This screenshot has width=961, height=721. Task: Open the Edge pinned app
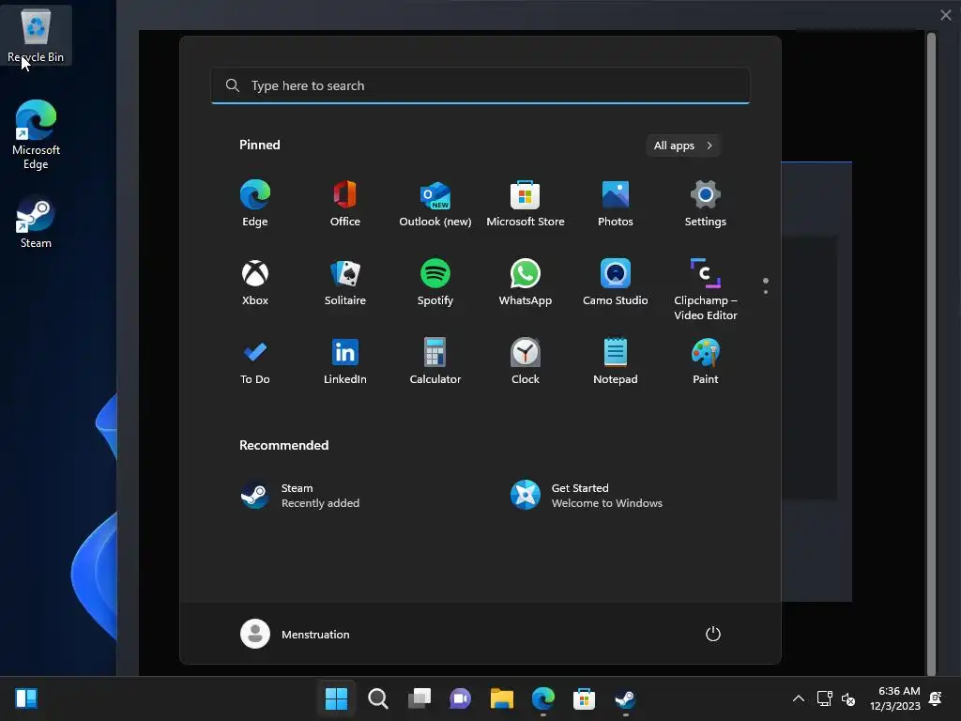[x=255, y=204]
